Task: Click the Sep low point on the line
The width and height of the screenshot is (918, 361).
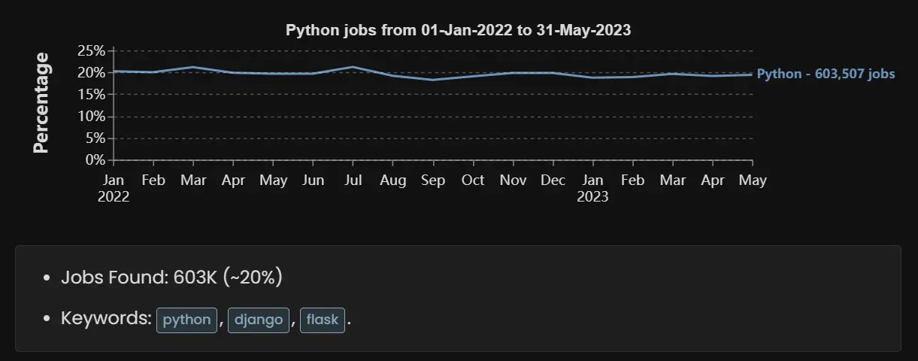Action: tap(432, 80)
